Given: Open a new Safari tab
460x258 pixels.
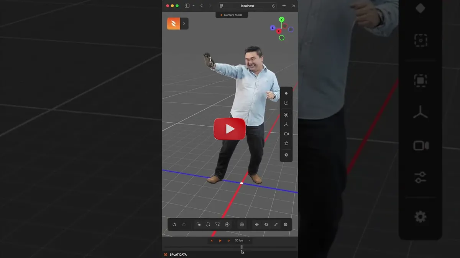Looking at the screenshot, I should pos(284,6).
